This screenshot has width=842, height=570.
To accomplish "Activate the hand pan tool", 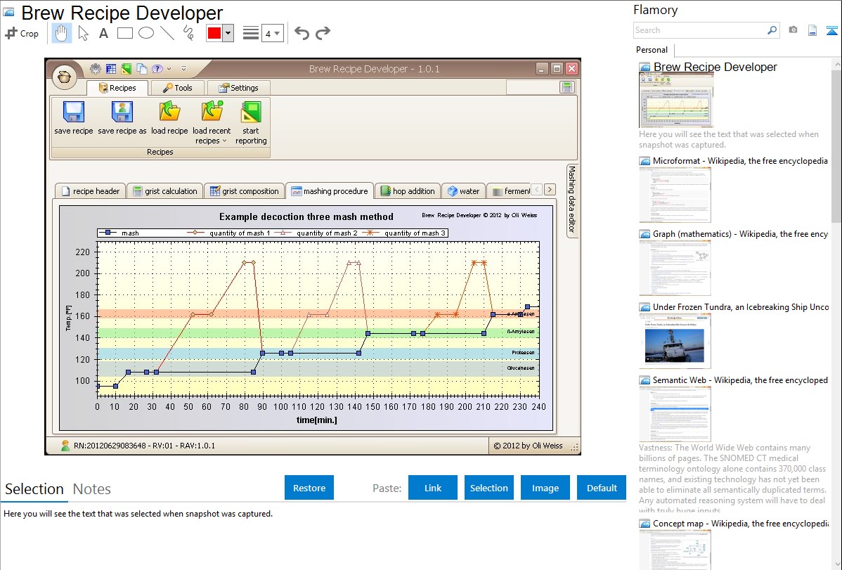I will coord(62,33).
